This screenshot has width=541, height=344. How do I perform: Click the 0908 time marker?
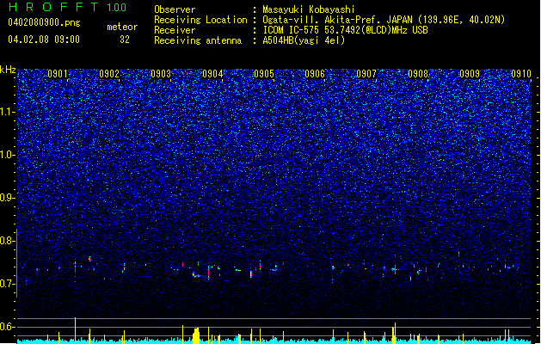(418, 74)
